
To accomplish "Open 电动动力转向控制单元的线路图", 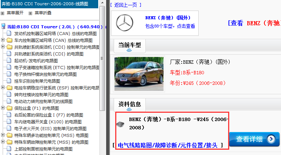I will (x=43, y=102).
